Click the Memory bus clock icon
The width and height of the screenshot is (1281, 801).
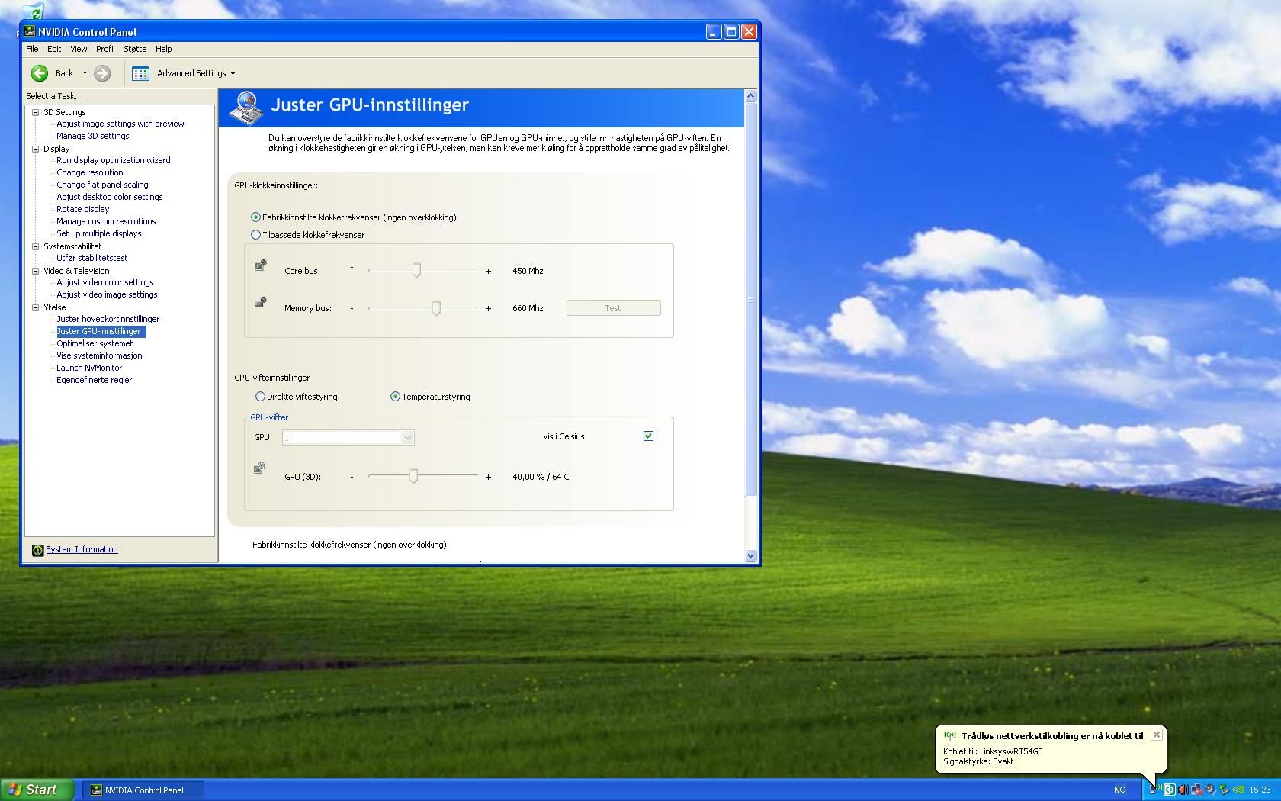[261, 302]
